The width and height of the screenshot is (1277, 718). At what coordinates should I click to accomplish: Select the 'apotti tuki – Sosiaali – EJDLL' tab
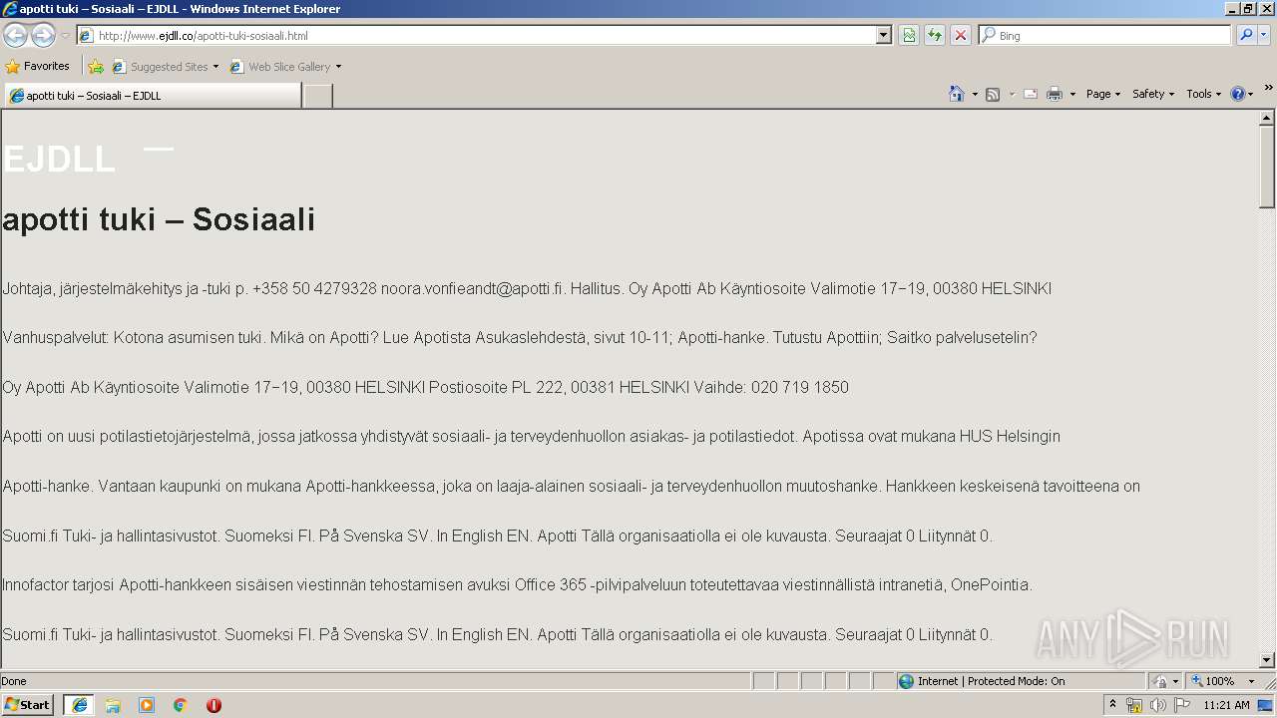(x=153, y=96)
